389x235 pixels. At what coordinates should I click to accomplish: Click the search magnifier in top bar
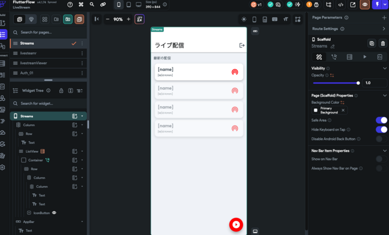[x=92, y=4]
